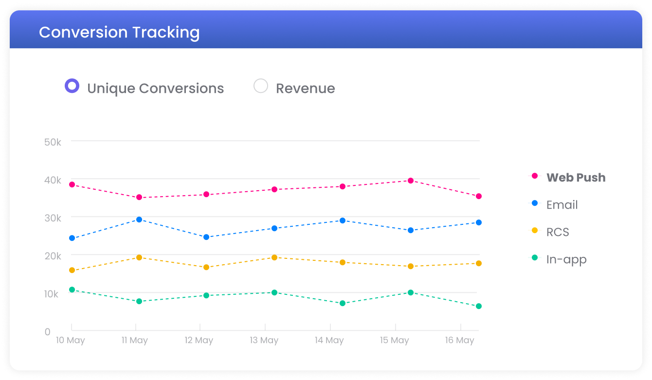
Task: Click the green In-app legend dot
Action: (535, 257)
